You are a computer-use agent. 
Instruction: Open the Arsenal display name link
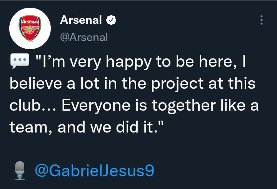pyautogui.click(x=81, y=20)
